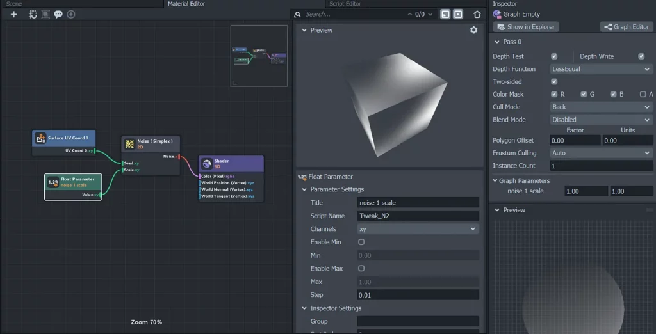Screen dimensions: 656x334
Task: Click the Surface UV Coord node icon
Action: (40, 138)
